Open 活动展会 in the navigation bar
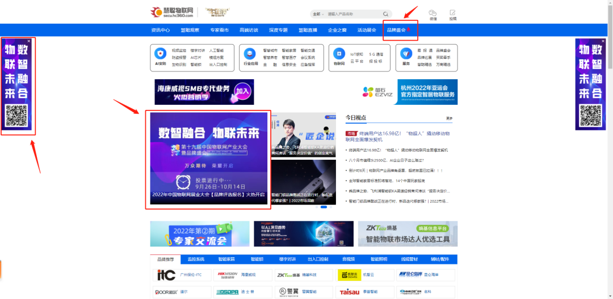 (x=367, y=30)
